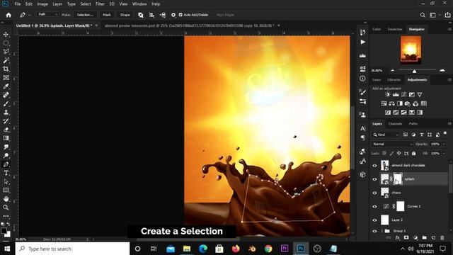Screen dimensions: 453x255
Task: Hide the almond dark chocolate layer
Action: [374, 166]
